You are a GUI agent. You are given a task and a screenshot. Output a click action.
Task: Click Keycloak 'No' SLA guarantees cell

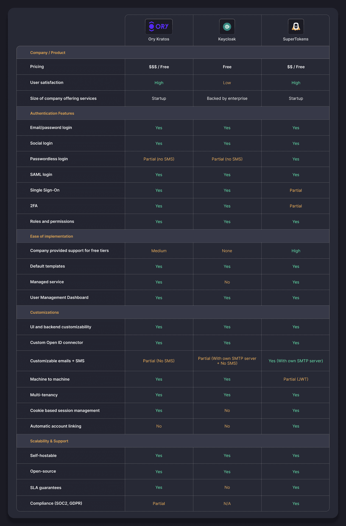point(227,488)
